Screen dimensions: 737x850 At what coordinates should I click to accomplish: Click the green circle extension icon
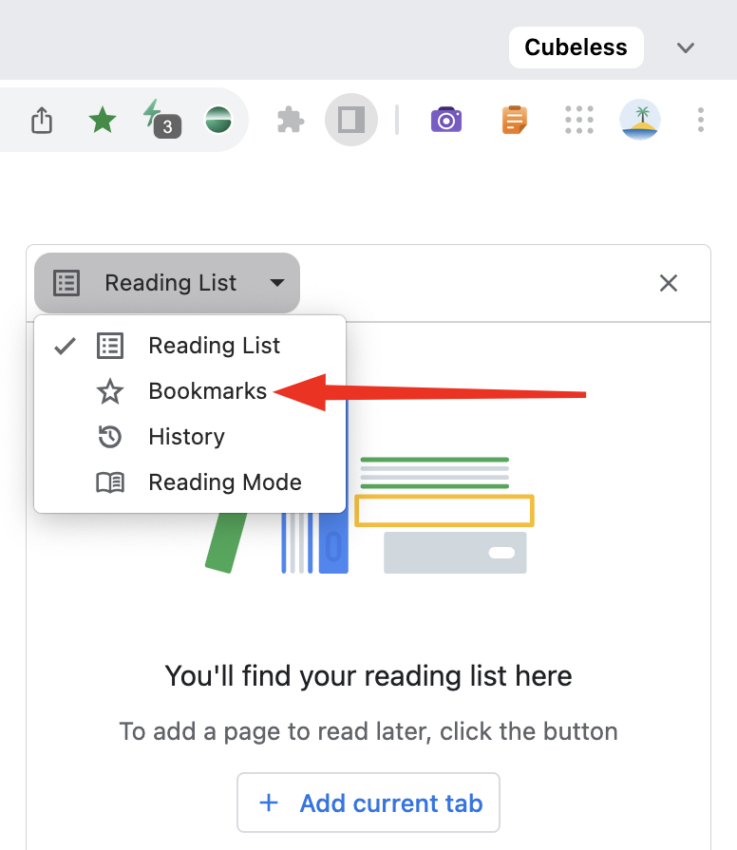click(218, 120)
